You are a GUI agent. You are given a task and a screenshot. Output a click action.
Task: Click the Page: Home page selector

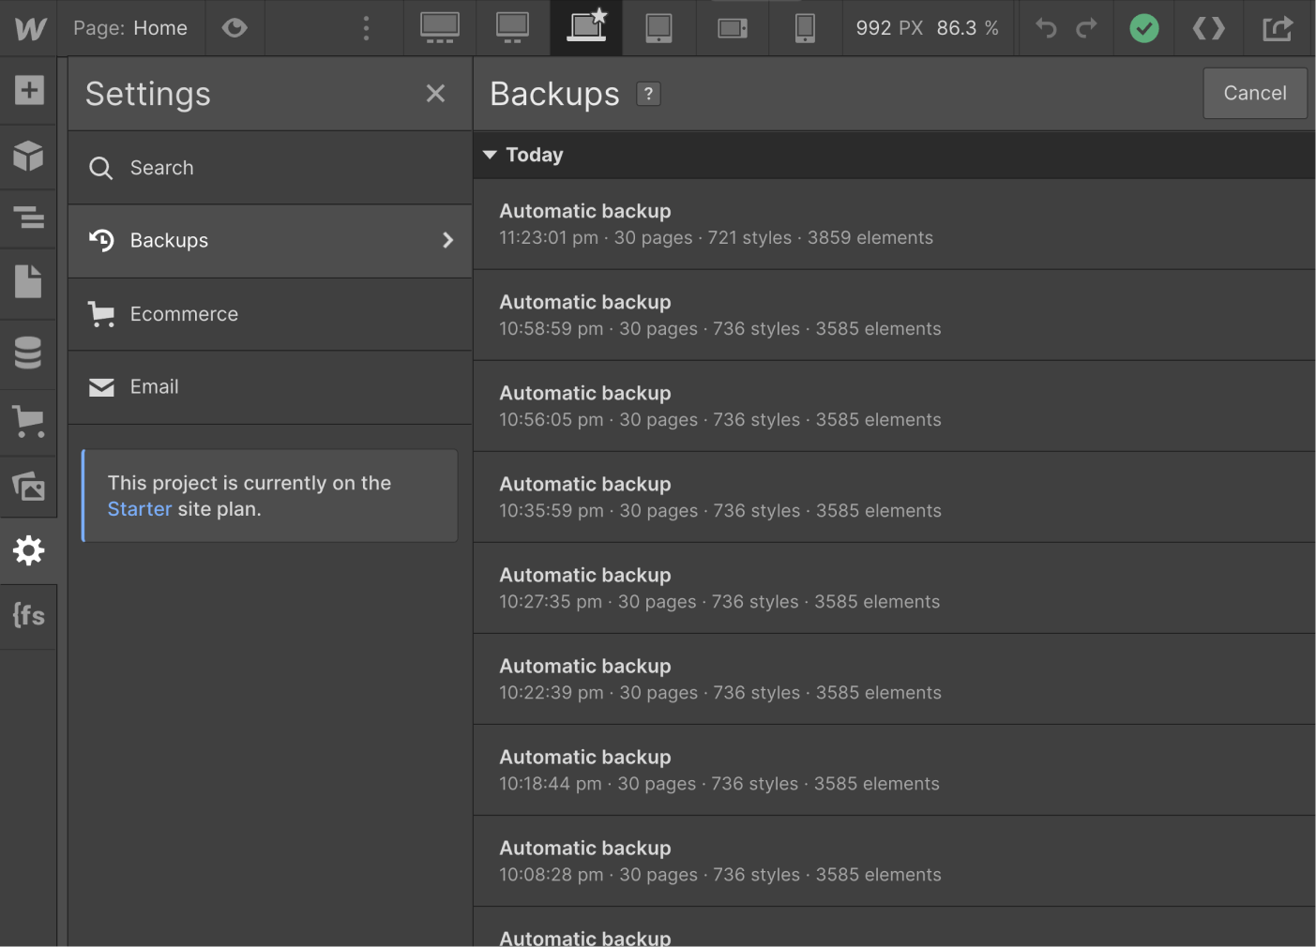[x=130, y=28]
